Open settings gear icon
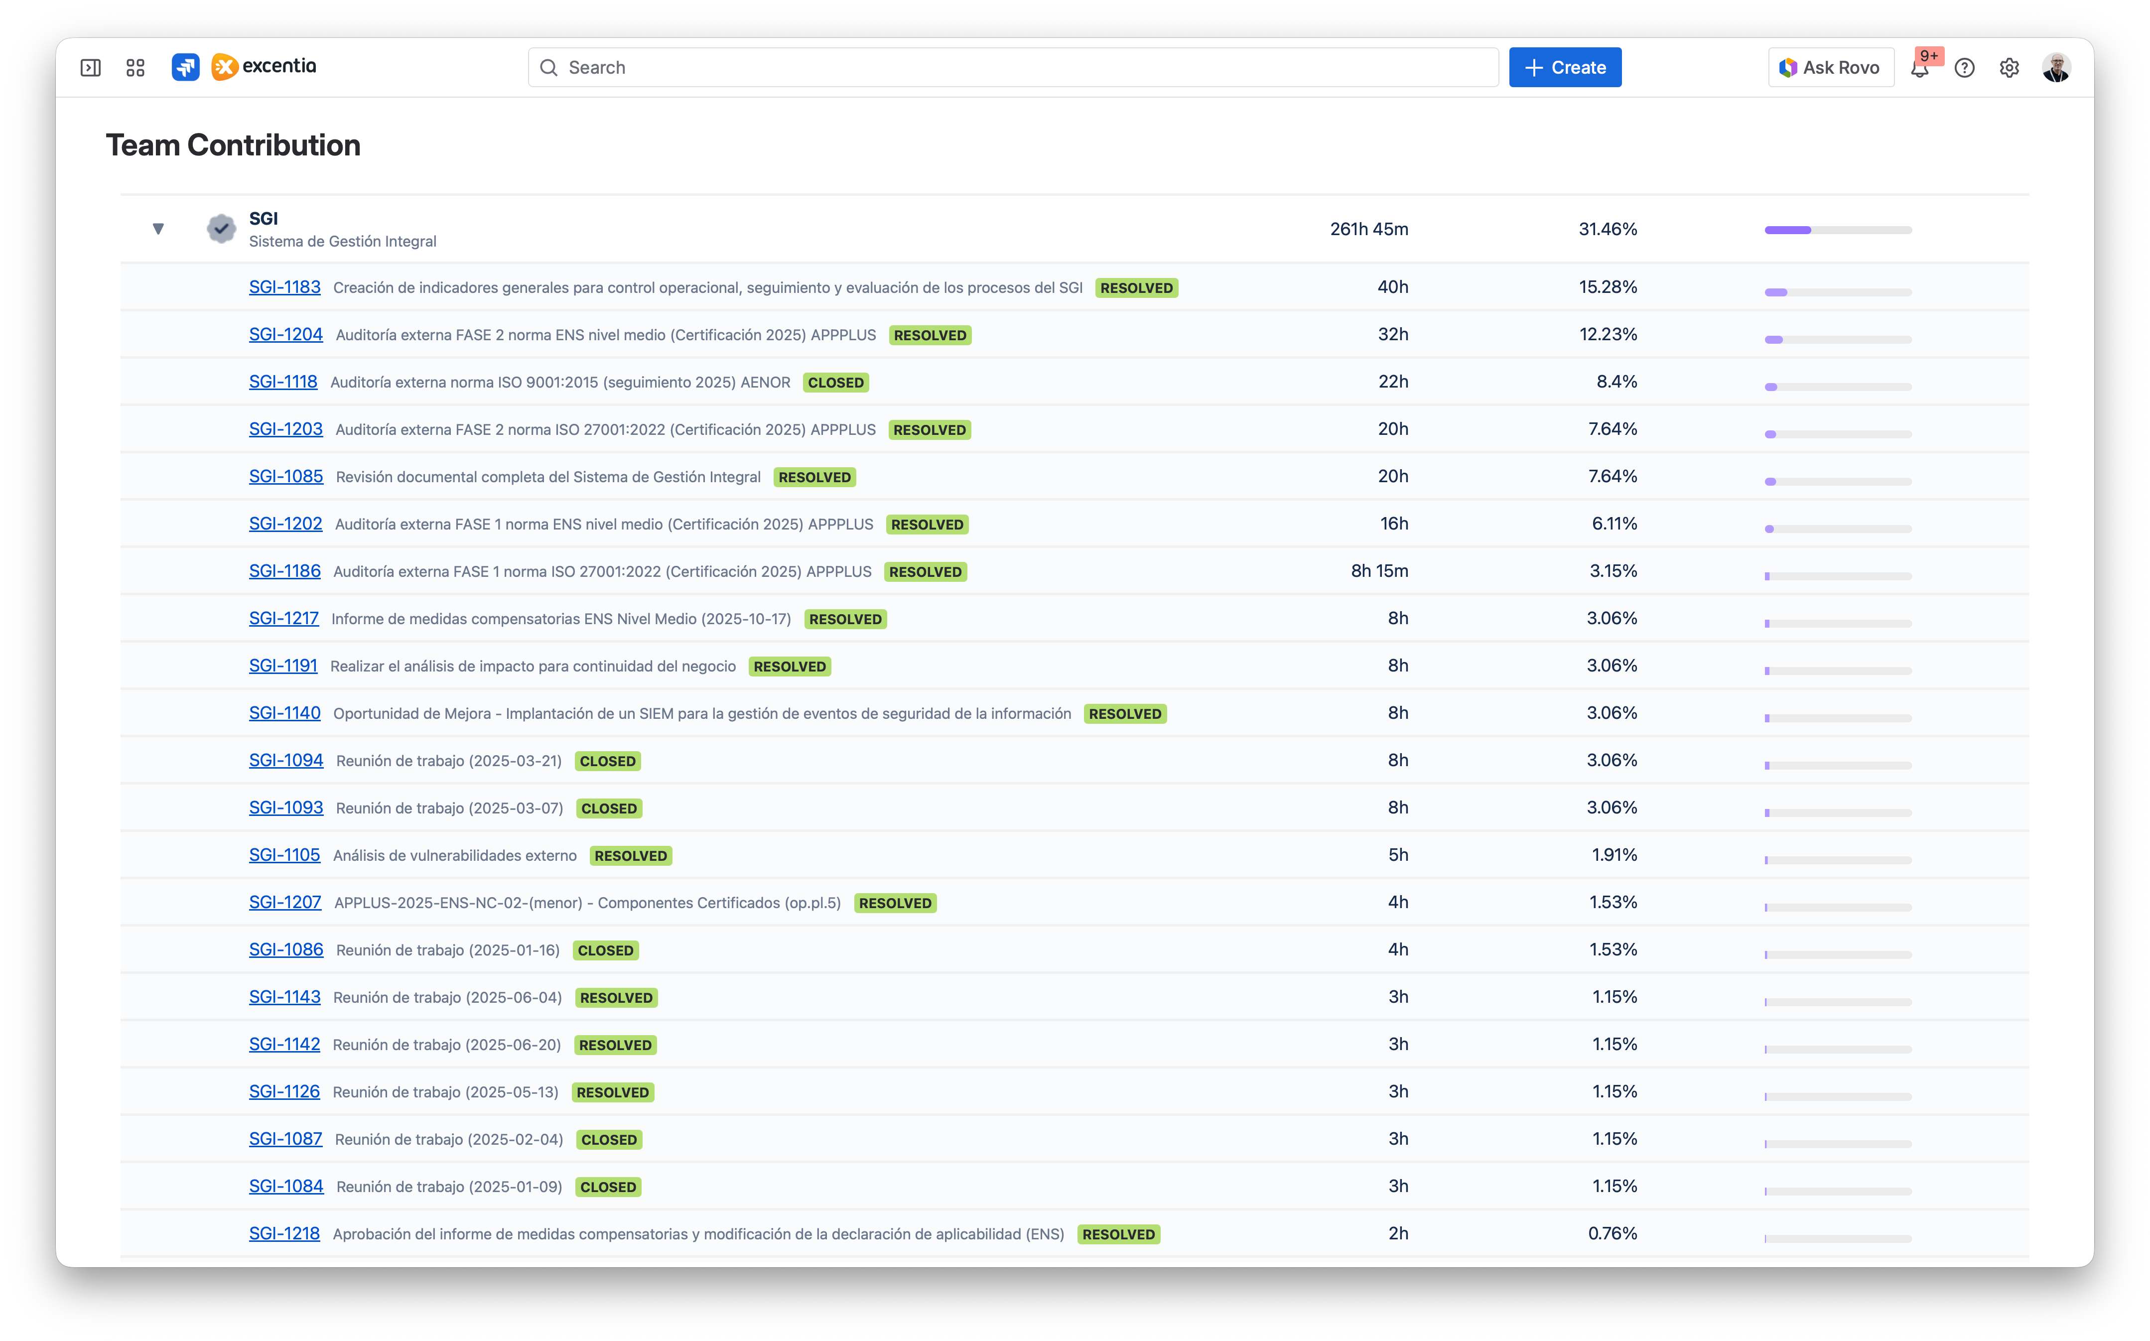The height and width of the screenshot is (1341, 2150). coord(2009,67)
